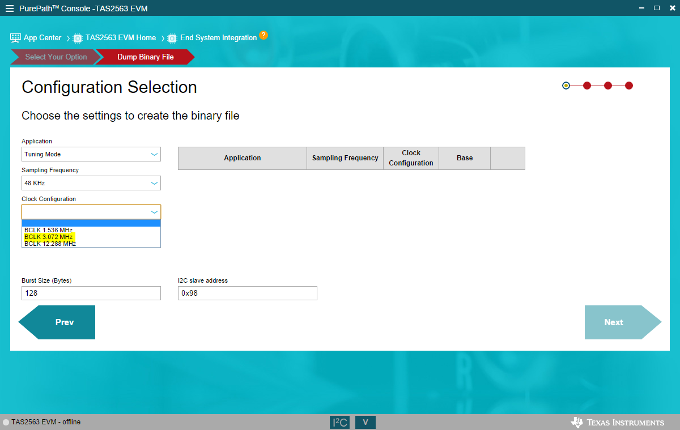Maximize the PurePath Console window

[x=657, y=8]
